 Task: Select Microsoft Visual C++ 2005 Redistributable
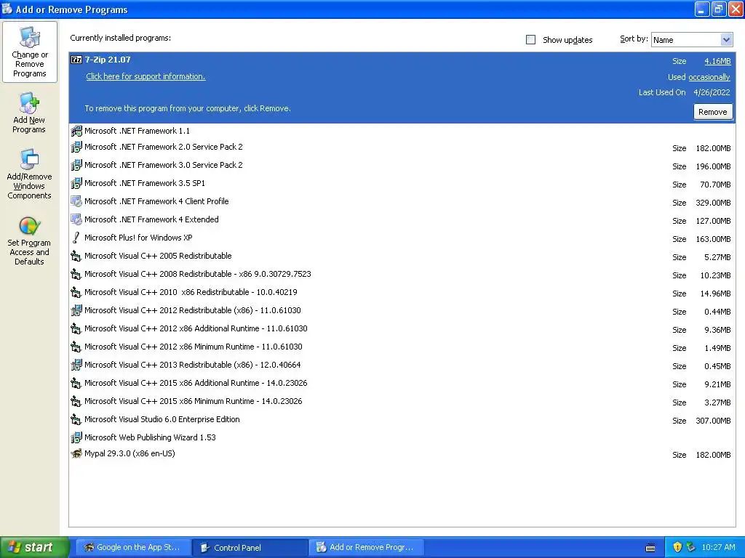(402, 256)
